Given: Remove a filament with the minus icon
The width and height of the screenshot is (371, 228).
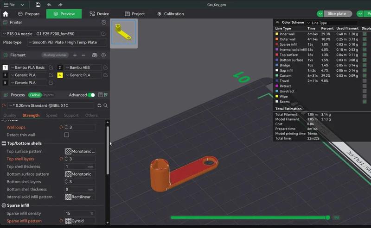Looking at the screenshot, I should click(83, 55).
